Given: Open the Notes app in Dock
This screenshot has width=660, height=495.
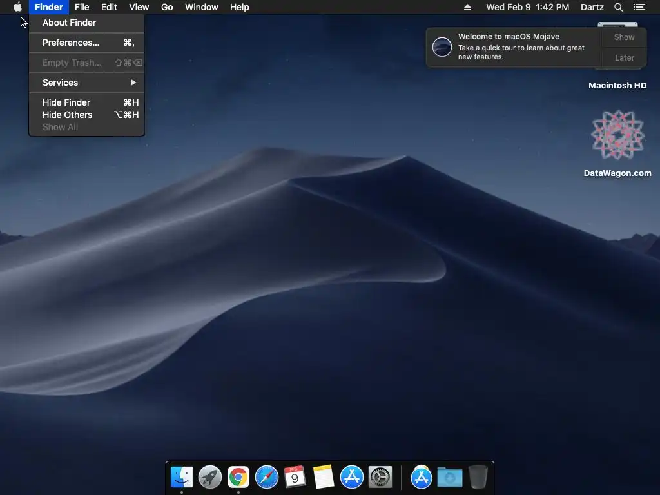Looking at the screenshot, I should 324,477.
